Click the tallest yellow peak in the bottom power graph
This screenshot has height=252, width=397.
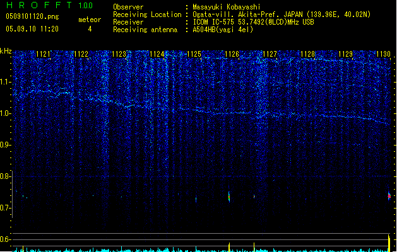pos(389,243)
